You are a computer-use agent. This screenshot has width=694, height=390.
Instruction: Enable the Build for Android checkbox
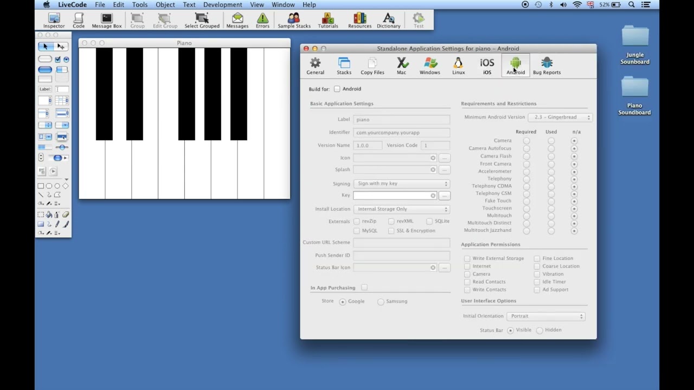[x=337, y=89]
